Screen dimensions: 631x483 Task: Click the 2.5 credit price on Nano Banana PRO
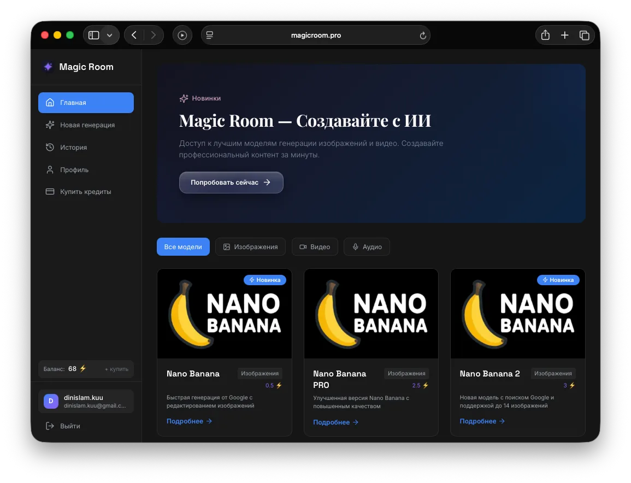420,385
